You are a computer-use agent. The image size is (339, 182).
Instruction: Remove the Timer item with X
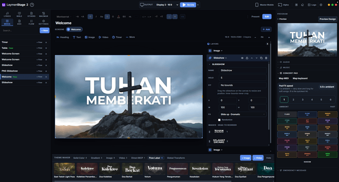point(46,42)
